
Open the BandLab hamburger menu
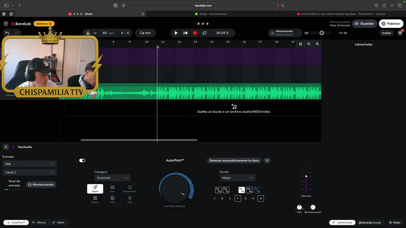(6, 24)
